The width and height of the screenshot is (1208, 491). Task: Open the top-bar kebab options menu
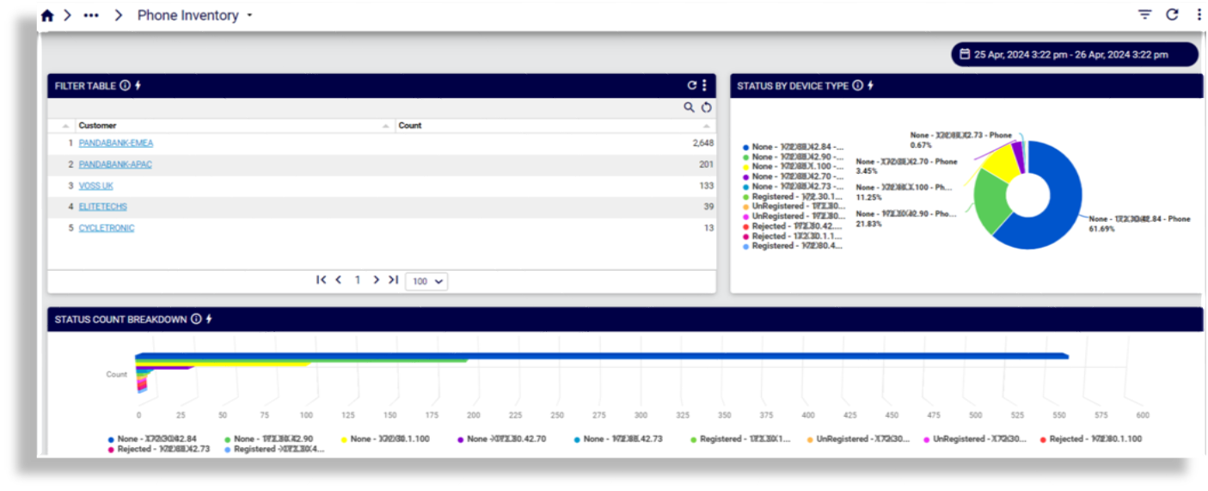1199,15
